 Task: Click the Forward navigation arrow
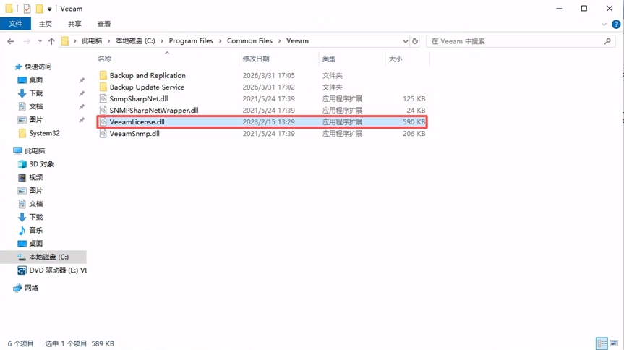pyautogui.click(x=27, y=41)
